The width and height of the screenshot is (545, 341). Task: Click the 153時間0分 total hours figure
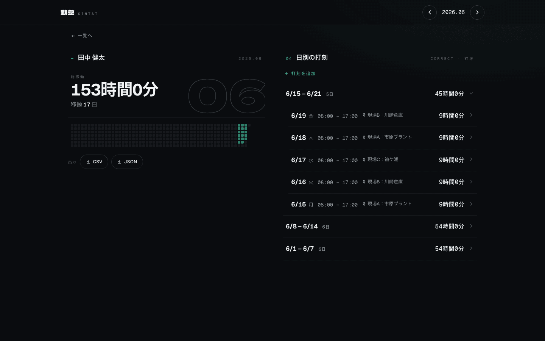115,90
